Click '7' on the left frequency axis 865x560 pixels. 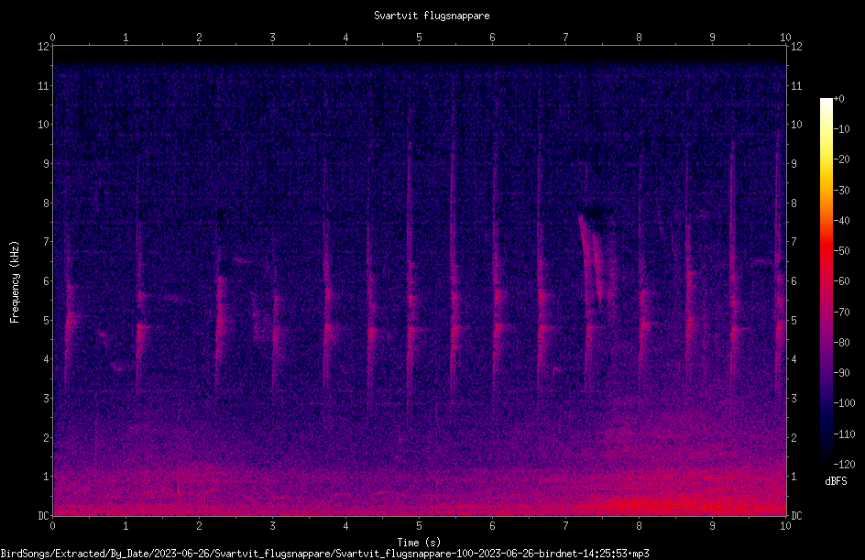click(46, 242)
